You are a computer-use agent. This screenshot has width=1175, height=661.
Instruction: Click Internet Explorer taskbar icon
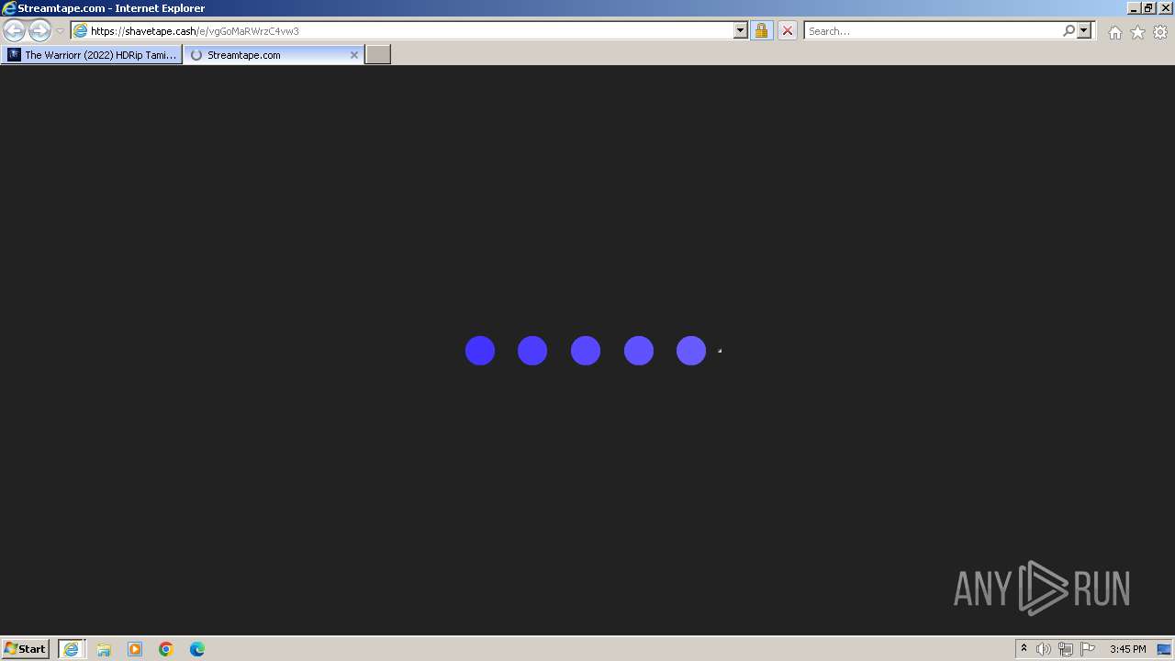click(x=72, y=649)
